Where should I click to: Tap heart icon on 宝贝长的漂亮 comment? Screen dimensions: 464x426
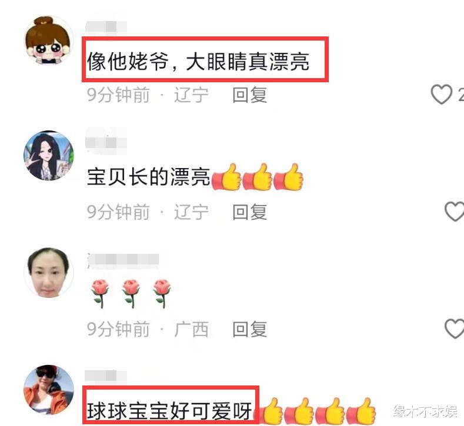pos(455,212)
